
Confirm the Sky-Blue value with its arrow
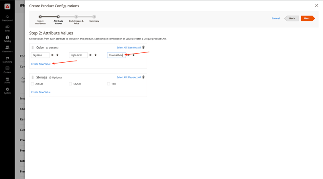52,55
